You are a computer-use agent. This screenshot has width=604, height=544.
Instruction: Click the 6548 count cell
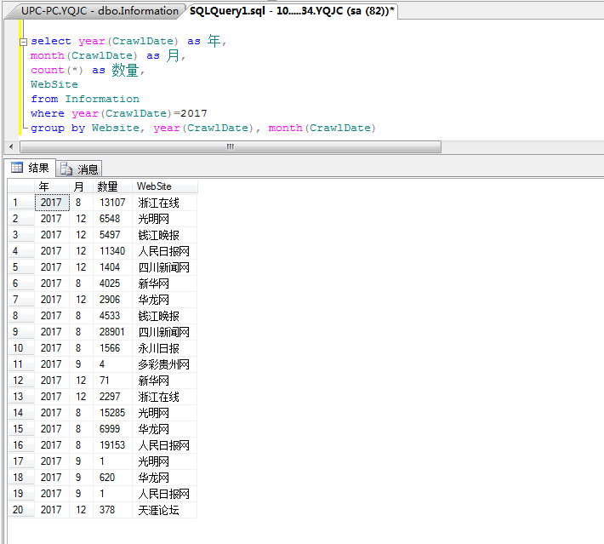tap(112, 219)
